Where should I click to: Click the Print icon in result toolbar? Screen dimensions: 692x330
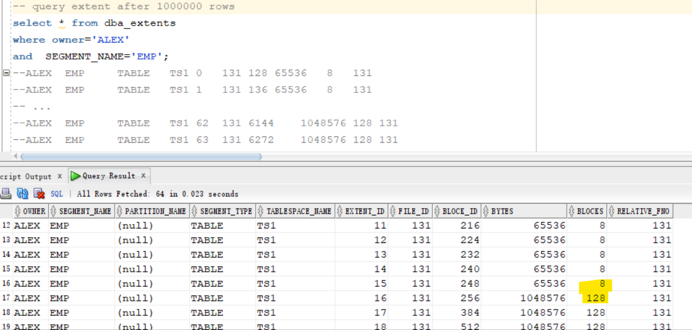pyautogui.click(x=6, y=194)
